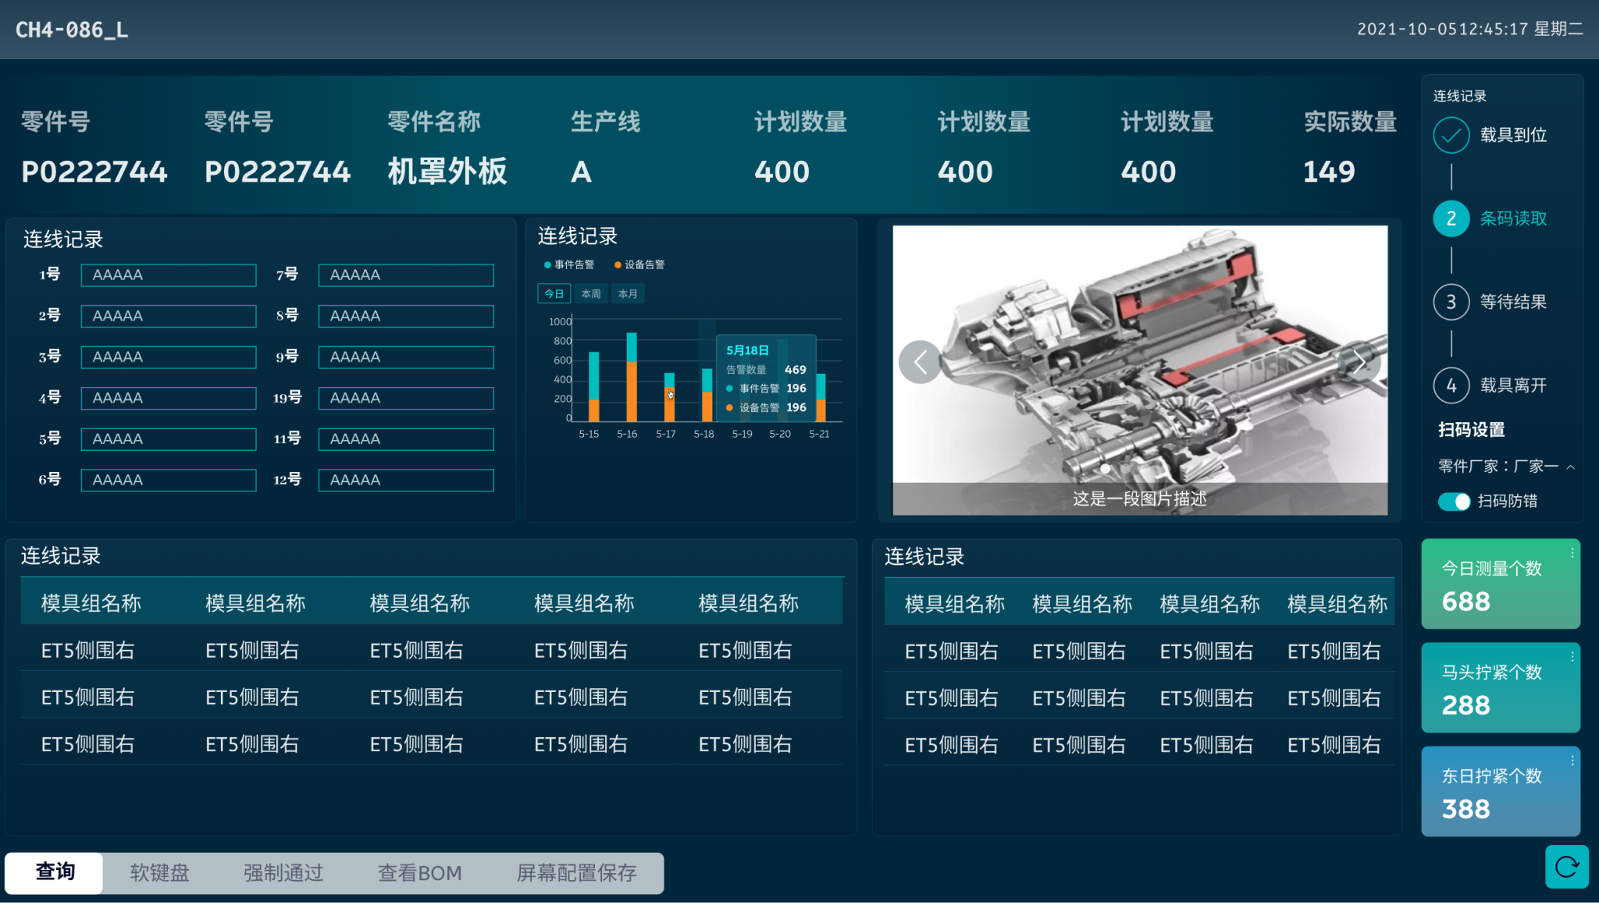Go to next image with right arrow

1359,362
